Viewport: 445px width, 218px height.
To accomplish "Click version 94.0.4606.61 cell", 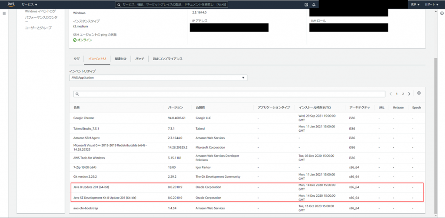I will click(x=176, y=118).
